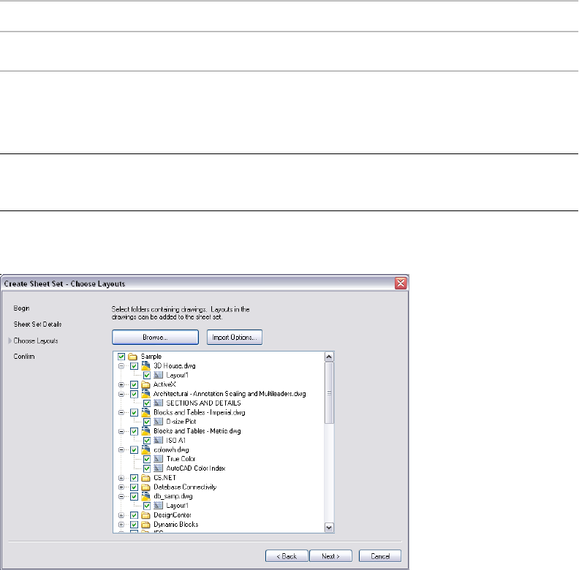Select the 'ActiveX' folder name

(164, 384)
